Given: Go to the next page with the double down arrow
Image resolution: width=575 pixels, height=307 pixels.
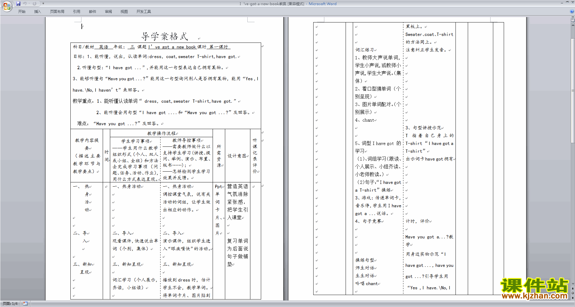Looking at the screenshot, I should pyautogui.click(x=573, y=297).
